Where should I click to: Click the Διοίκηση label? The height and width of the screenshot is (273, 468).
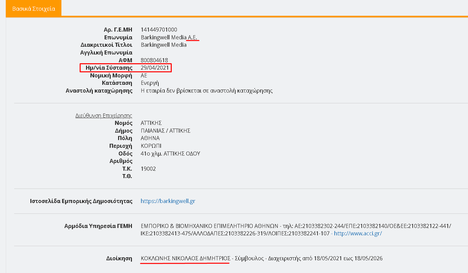(x=119, y=258)
